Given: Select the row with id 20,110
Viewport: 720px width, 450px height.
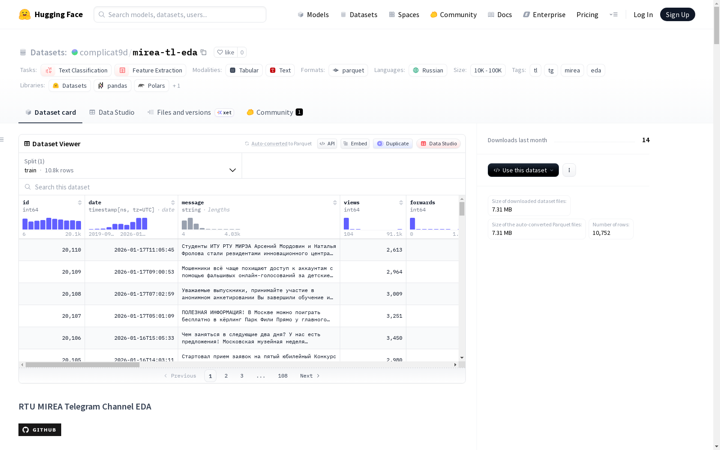Looking at the screenshot, I should (238, 250).
